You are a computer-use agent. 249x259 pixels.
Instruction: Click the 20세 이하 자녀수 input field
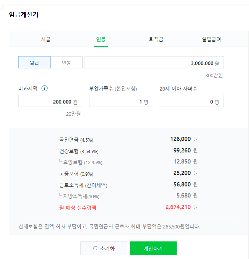coord(192,101)
